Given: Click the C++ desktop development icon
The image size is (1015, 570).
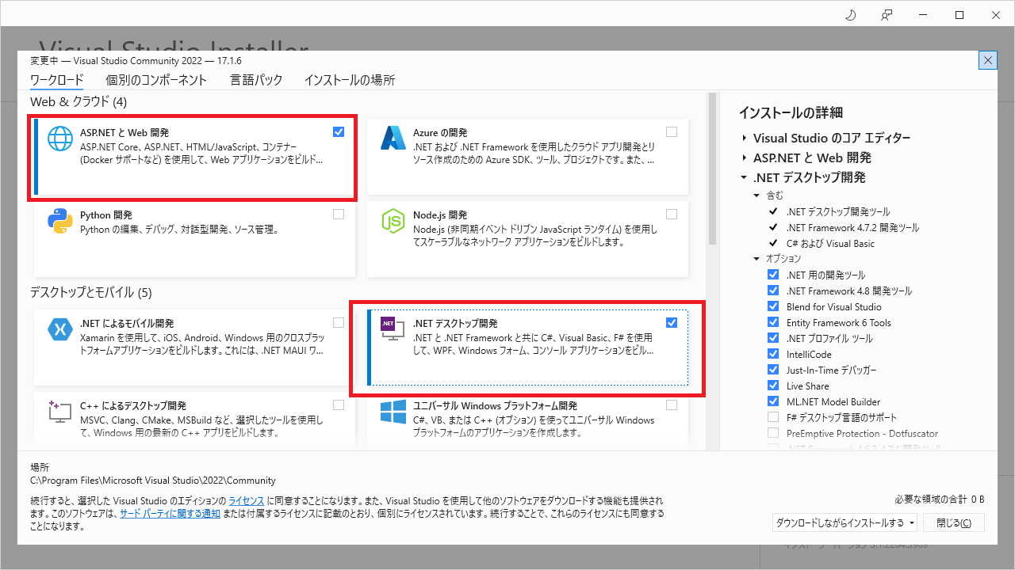Looking at the screenshot, I should (59, 411).
